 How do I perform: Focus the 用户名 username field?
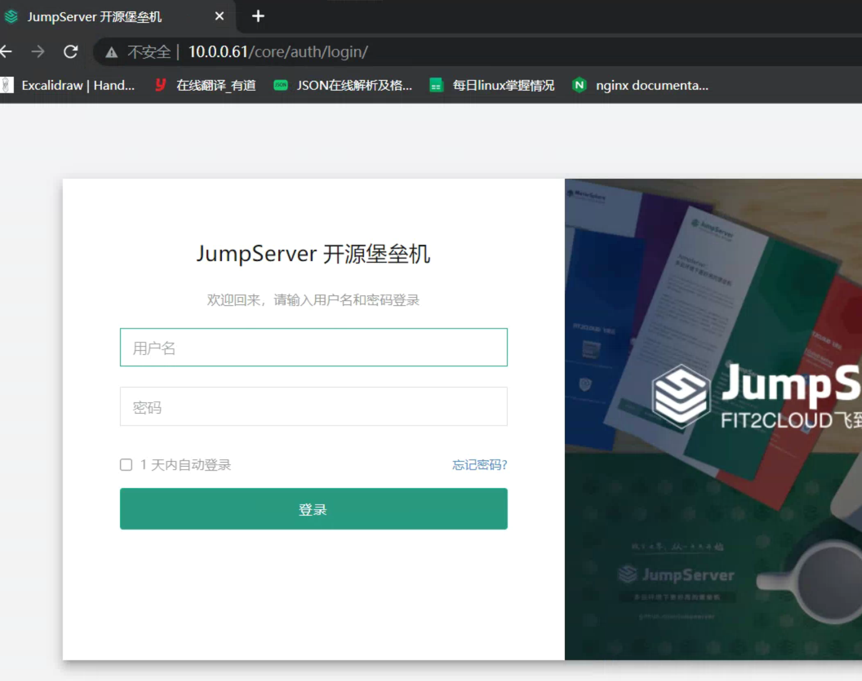point(313,347)
